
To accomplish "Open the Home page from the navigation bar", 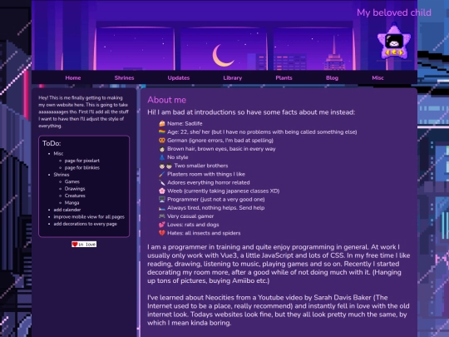I will click(73, 77).
